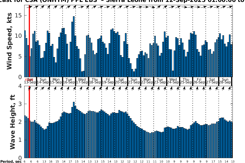Select the "Period, sec" row label
This screenshot has width=245, height=163.
click(x=11, y=161)
